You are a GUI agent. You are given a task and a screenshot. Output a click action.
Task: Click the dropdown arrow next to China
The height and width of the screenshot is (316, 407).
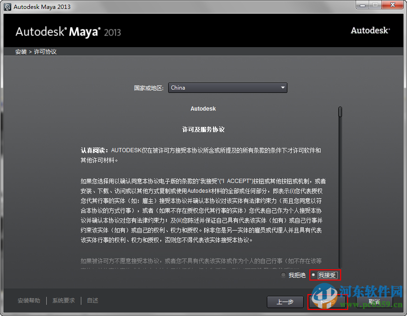coord(283,88)
